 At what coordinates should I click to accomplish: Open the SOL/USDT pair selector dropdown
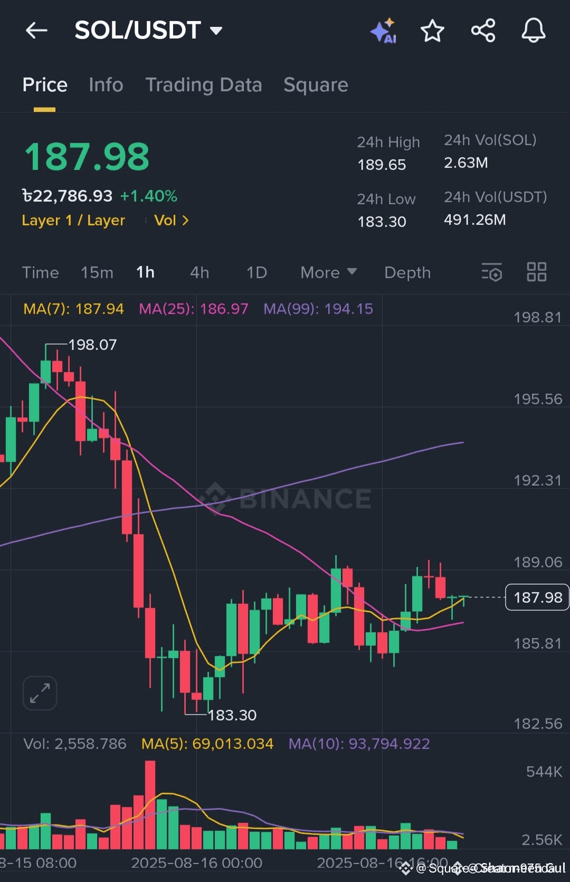pos(148,30)
